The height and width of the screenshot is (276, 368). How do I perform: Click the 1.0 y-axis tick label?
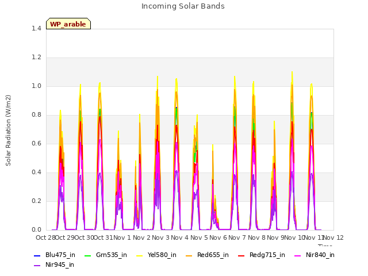pos(36,86)
